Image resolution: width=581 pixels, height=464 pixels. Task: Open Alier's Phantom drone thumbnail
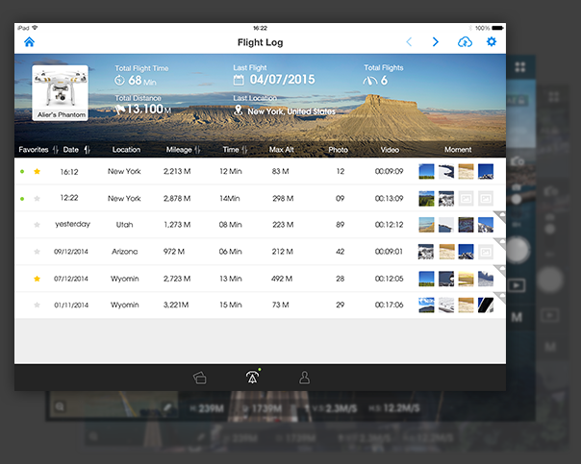pyautogui.click(x=60, y=93)
